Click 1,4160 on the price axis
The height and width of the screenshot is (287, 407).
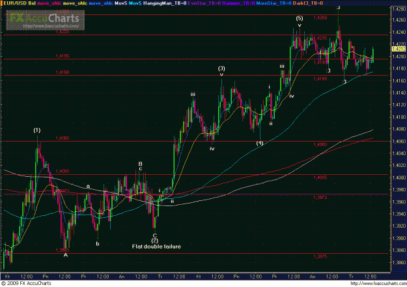[x=399, y=81]
